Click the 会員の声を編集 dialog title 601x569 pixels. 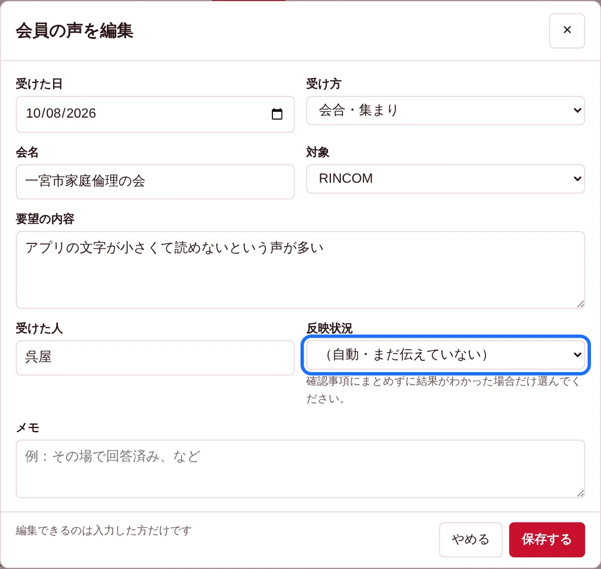75,31
